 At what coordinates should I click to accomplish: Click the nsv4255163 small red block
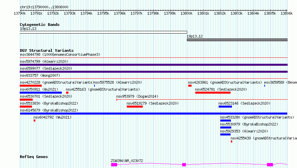(x=67, y=93)
